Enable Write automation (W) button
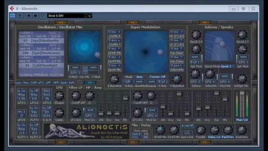Viewport: 268px width, 151px height. (35, 16)
